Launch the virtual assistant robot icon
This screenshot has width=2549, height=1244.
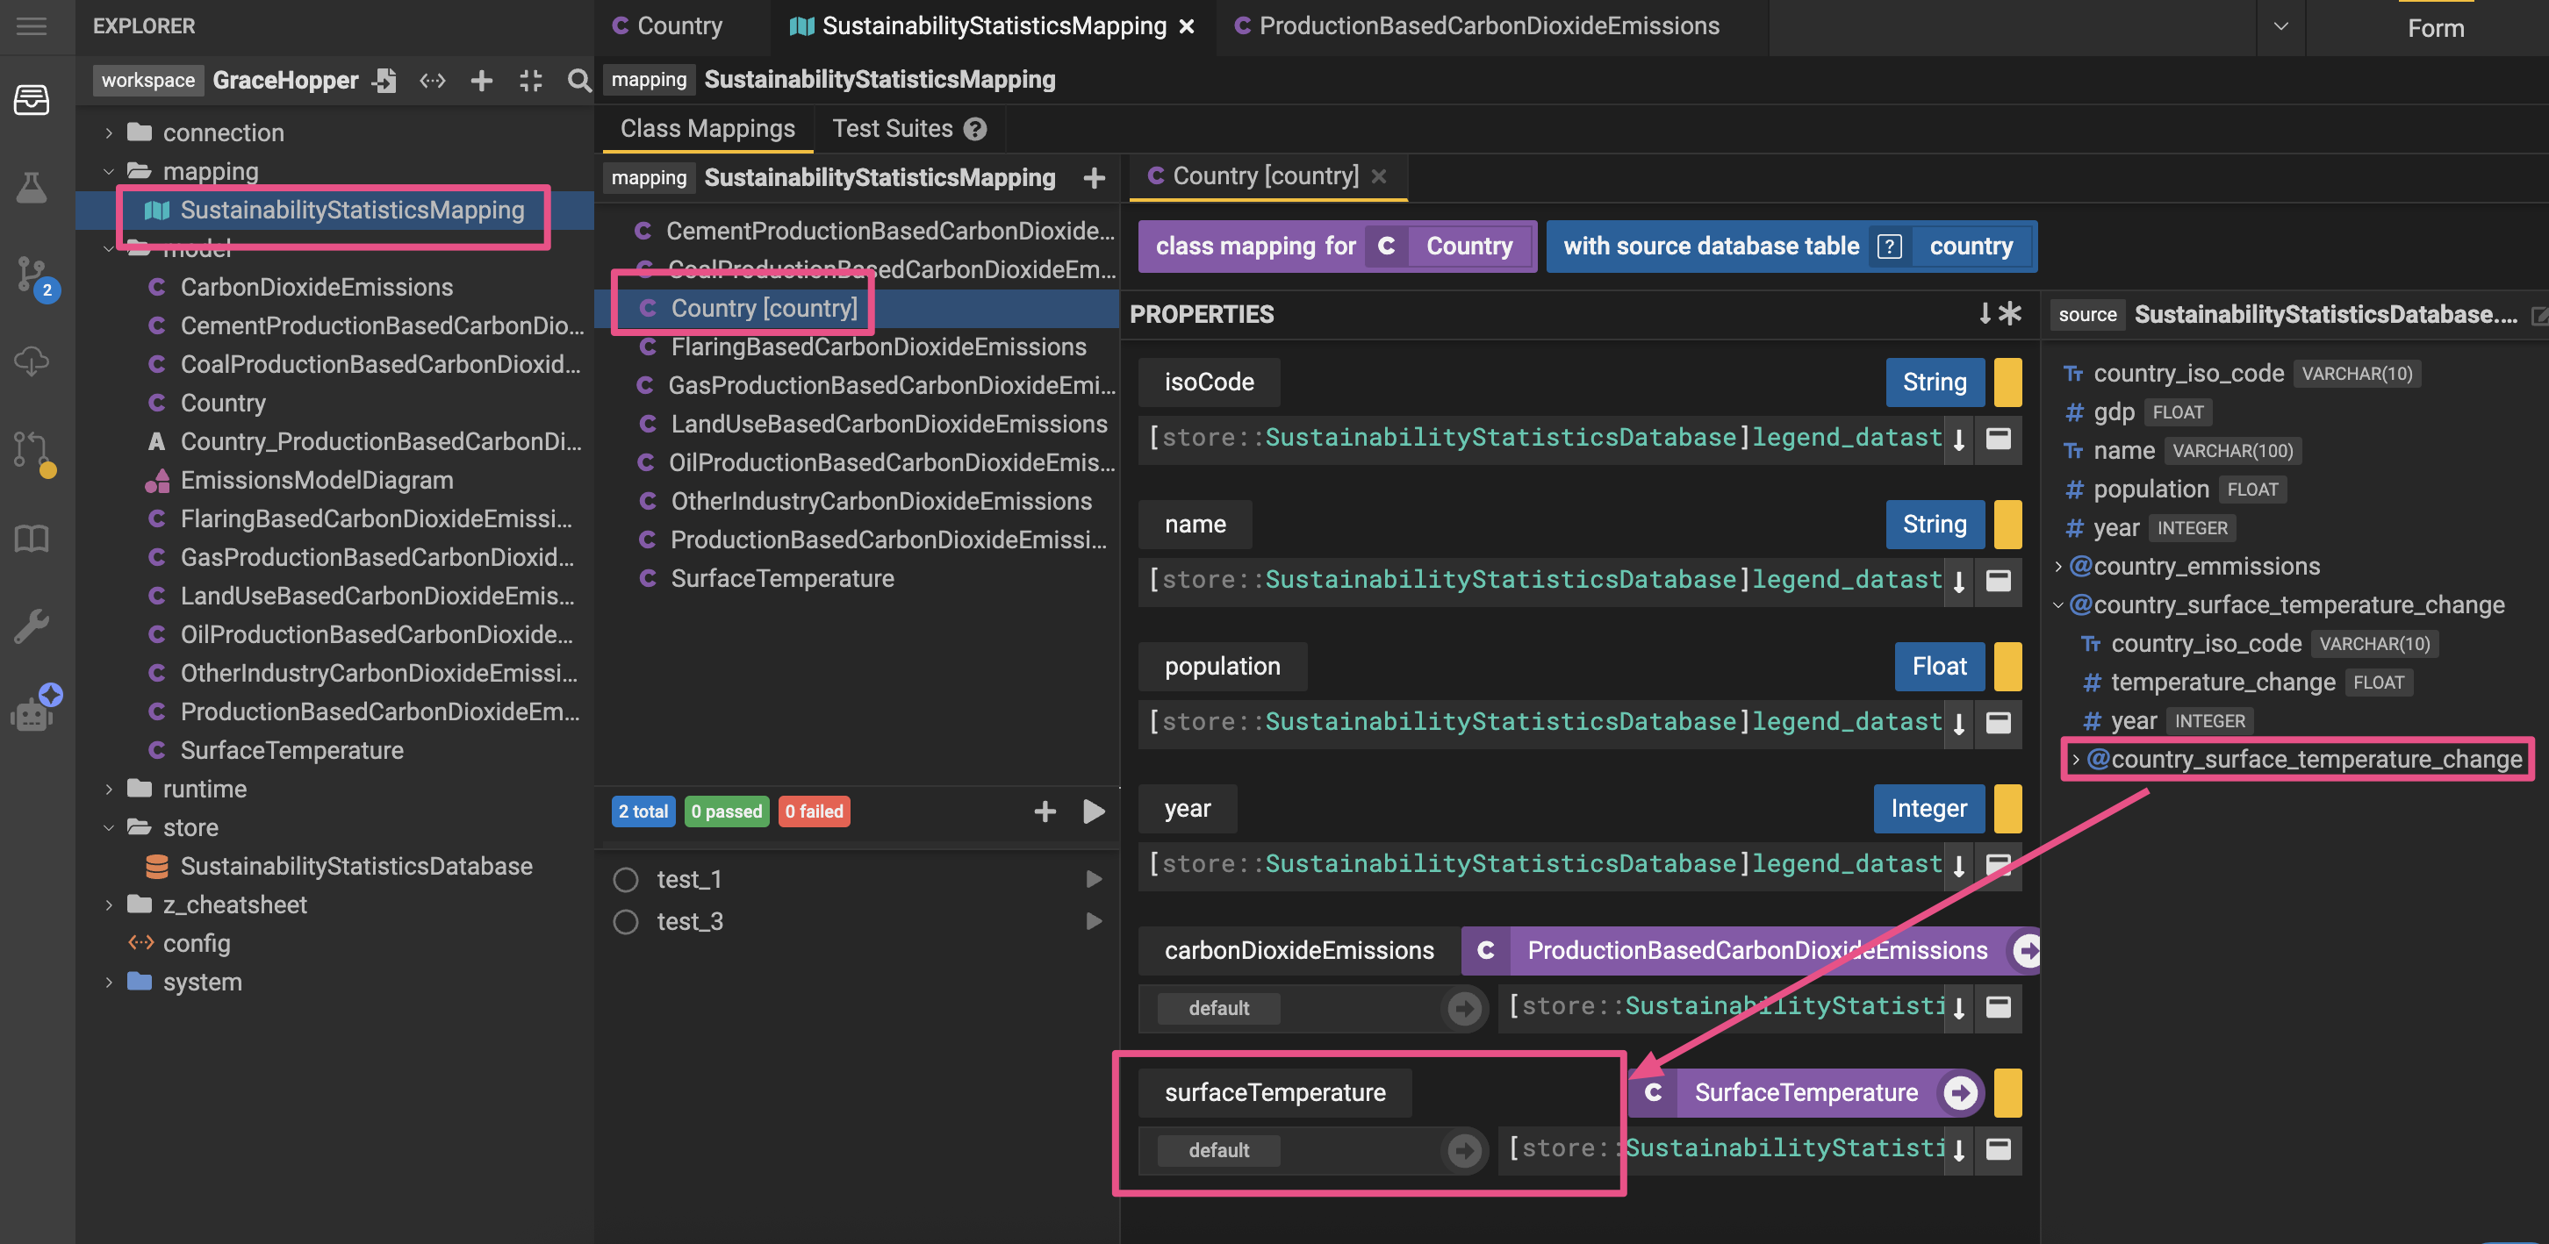pyautogui.click(x=32, y=708)
